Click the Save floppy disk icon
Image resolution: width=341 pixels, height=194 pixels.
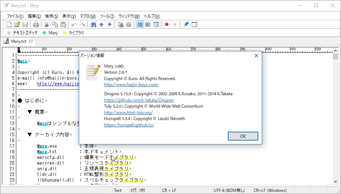[x=25, y=24]
